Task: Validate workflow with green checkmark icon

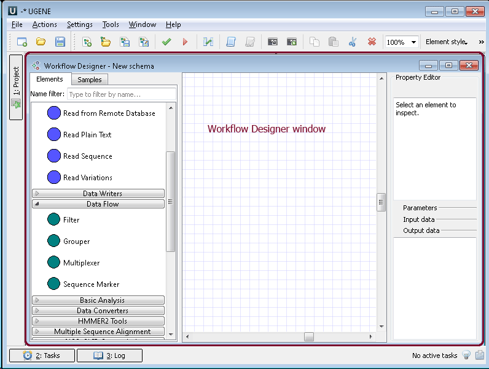Action: pos(166,42)
